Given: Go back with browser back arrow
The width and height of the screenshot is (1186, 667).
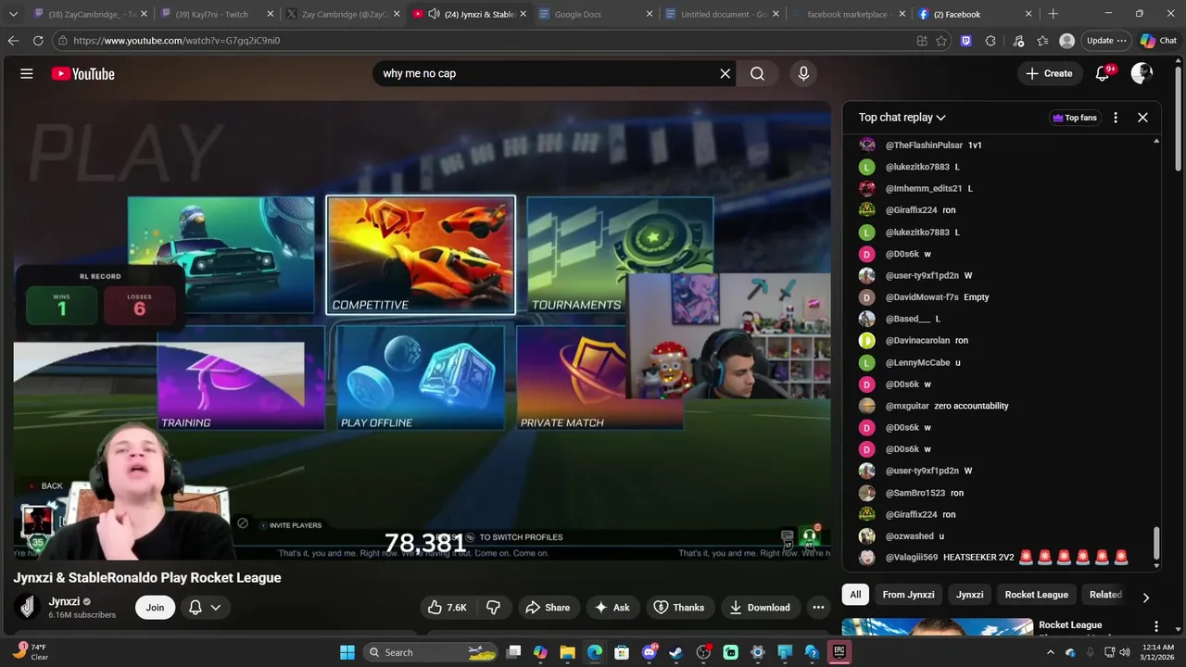Looking at the screenshot, I should pos(13,41).
